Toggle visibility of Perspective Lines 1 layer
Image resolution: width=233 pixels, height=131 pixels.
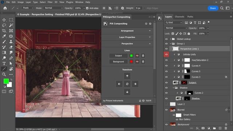(166, 49)
